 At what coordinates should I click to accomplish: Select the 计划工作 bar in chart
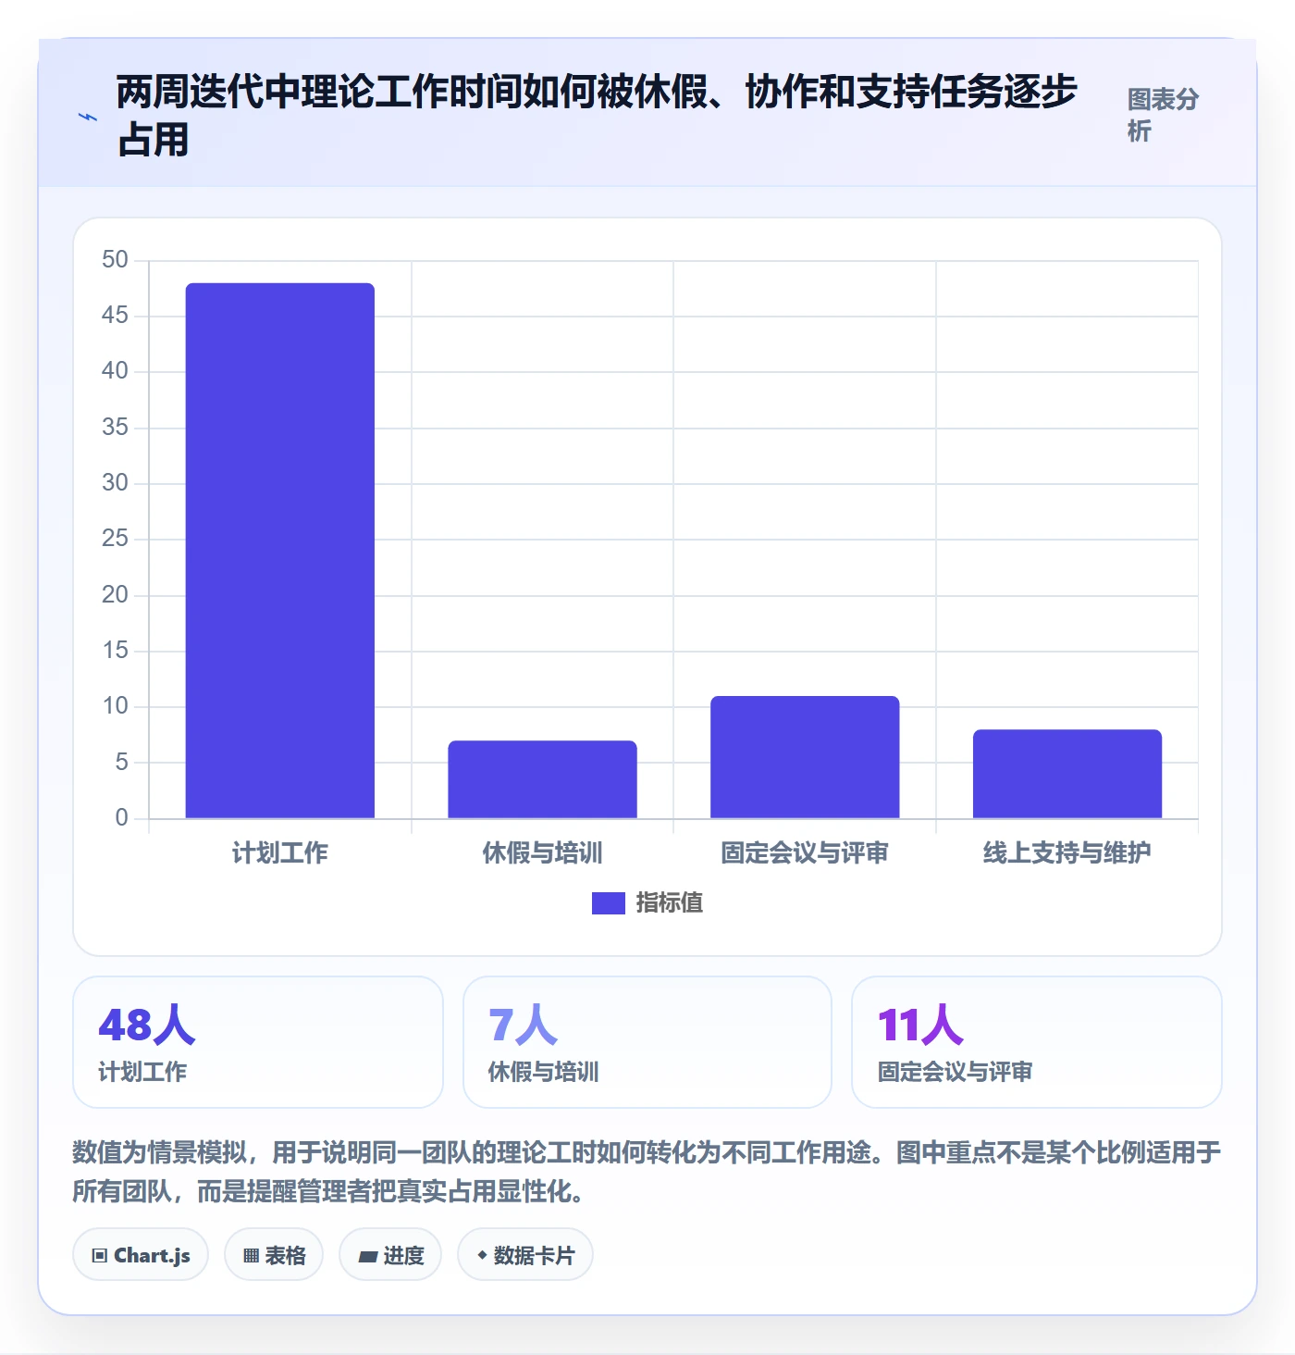point(280,551)
